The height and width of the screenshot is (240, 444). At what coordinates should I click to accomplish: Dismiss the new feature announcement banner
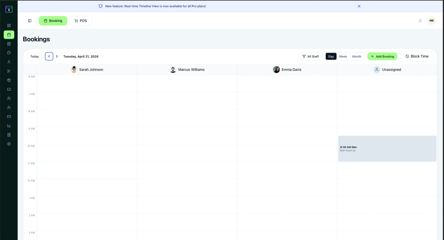pos(359,6)
